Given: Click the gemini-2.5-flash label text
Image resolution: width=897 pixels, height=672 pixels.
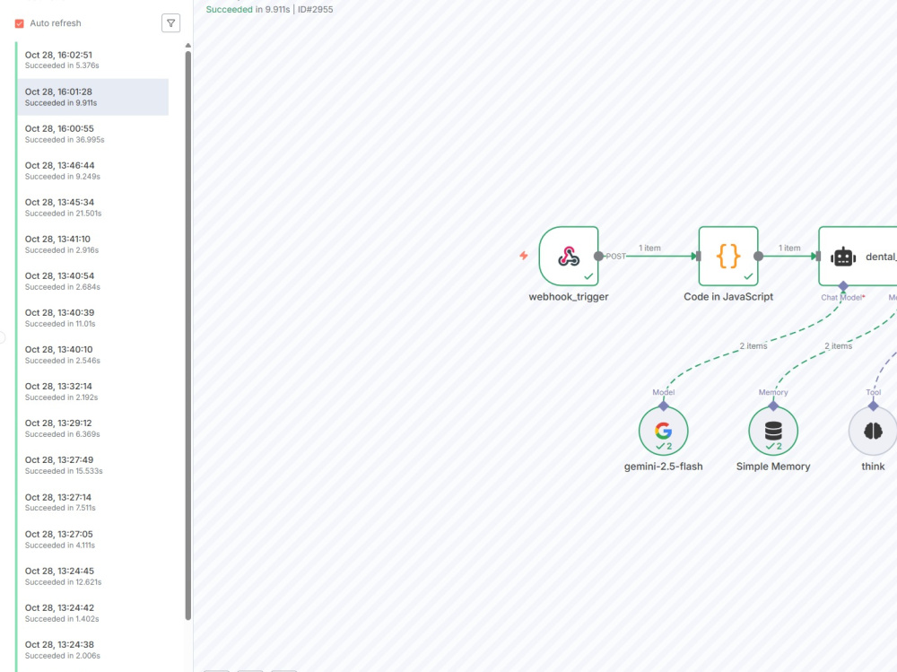Looking at the screenshot, I should coord(663,467).
